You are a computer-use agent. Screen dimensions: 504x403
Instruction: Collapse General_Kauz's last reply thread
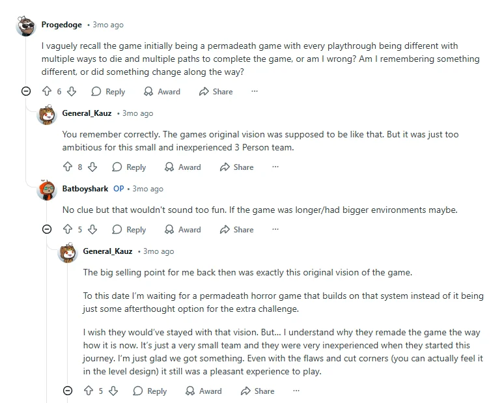point(68,391)
